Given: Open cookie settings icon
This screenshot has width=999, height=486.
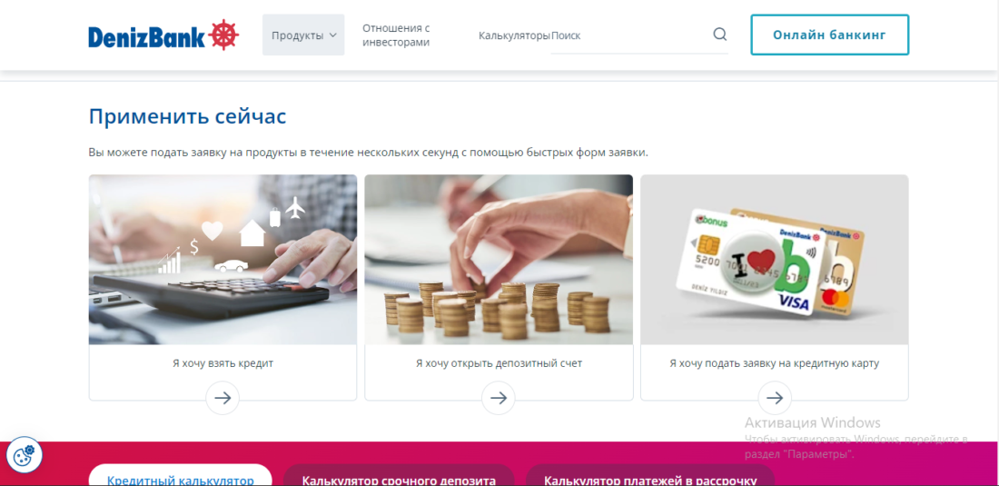Looking at the screenshot, I should (25, 455).
